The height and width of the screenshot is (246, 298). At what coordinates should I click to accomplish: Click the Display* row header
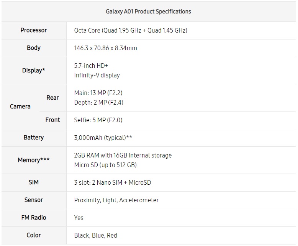click(34, 71)
